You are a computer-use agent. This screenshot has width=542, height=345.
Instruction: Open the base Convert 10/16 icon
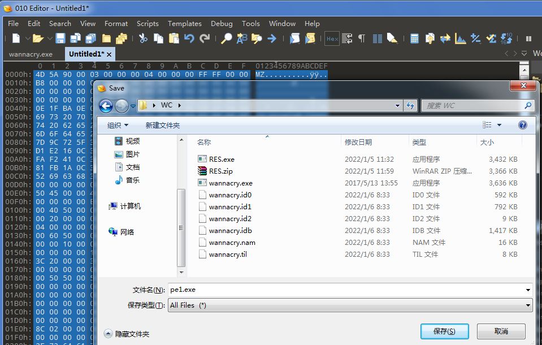click(x=506, y=38)
